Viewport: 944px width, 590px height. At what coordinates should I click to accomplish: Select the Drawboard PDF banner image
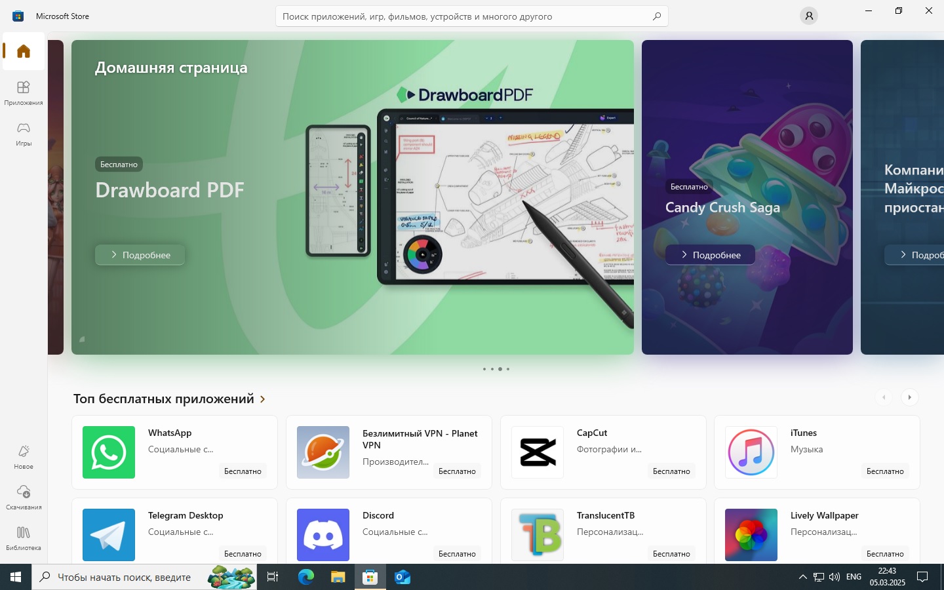pyautogui.click(x=353, y=197)
